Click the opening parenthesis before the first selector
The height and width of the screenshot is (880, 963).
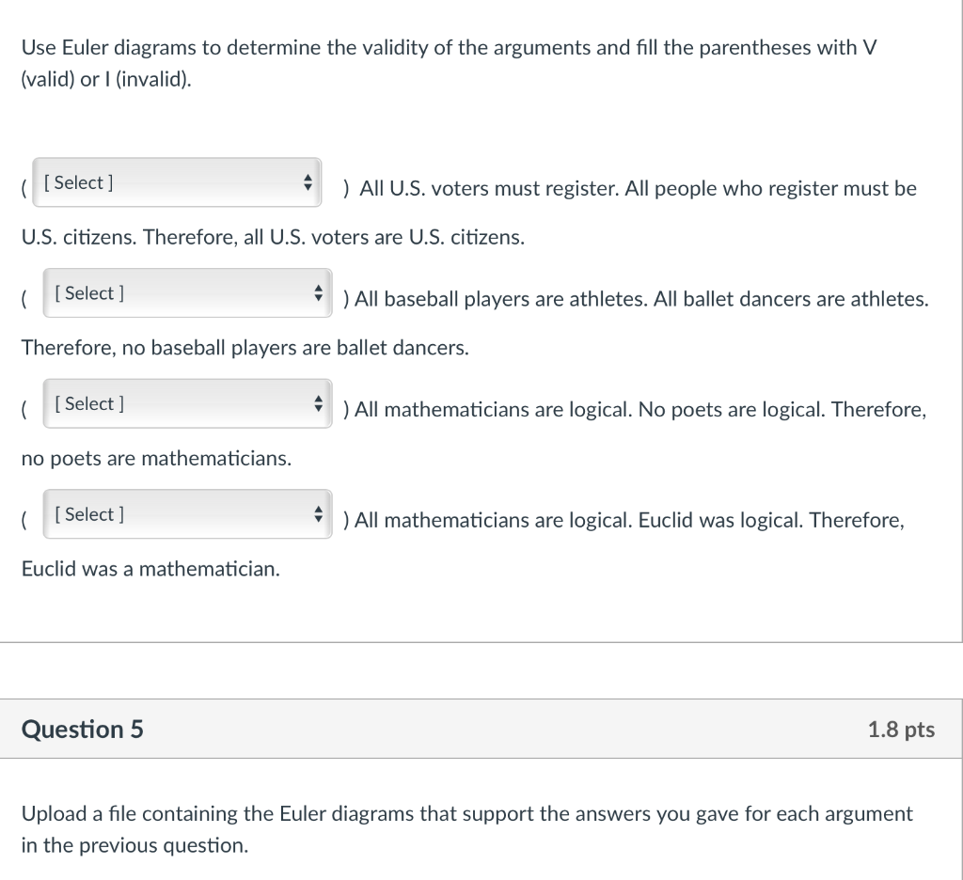click(x=23, y=188)
